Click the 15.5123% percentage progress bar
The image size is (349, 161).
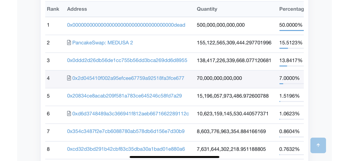[x=291, y=48]
